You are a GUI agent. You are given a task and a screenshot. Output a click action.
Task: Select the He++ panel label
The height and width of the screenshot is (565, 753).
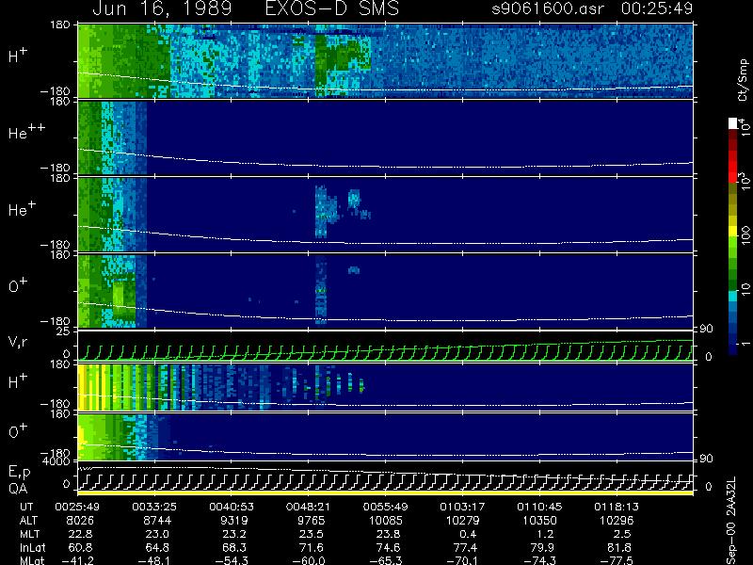[26, 132]
